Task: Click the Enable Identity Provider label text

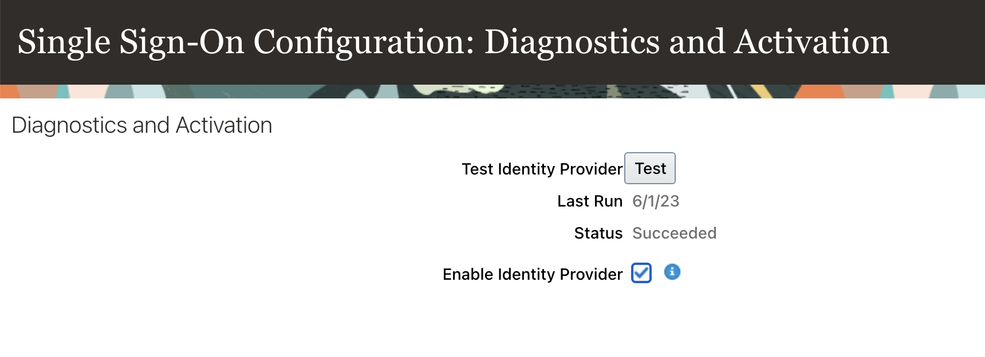Action: 532,275
